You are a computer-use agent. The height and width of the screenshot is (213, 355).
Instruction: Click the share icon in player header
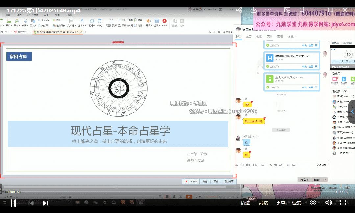[x=239, y=10]
